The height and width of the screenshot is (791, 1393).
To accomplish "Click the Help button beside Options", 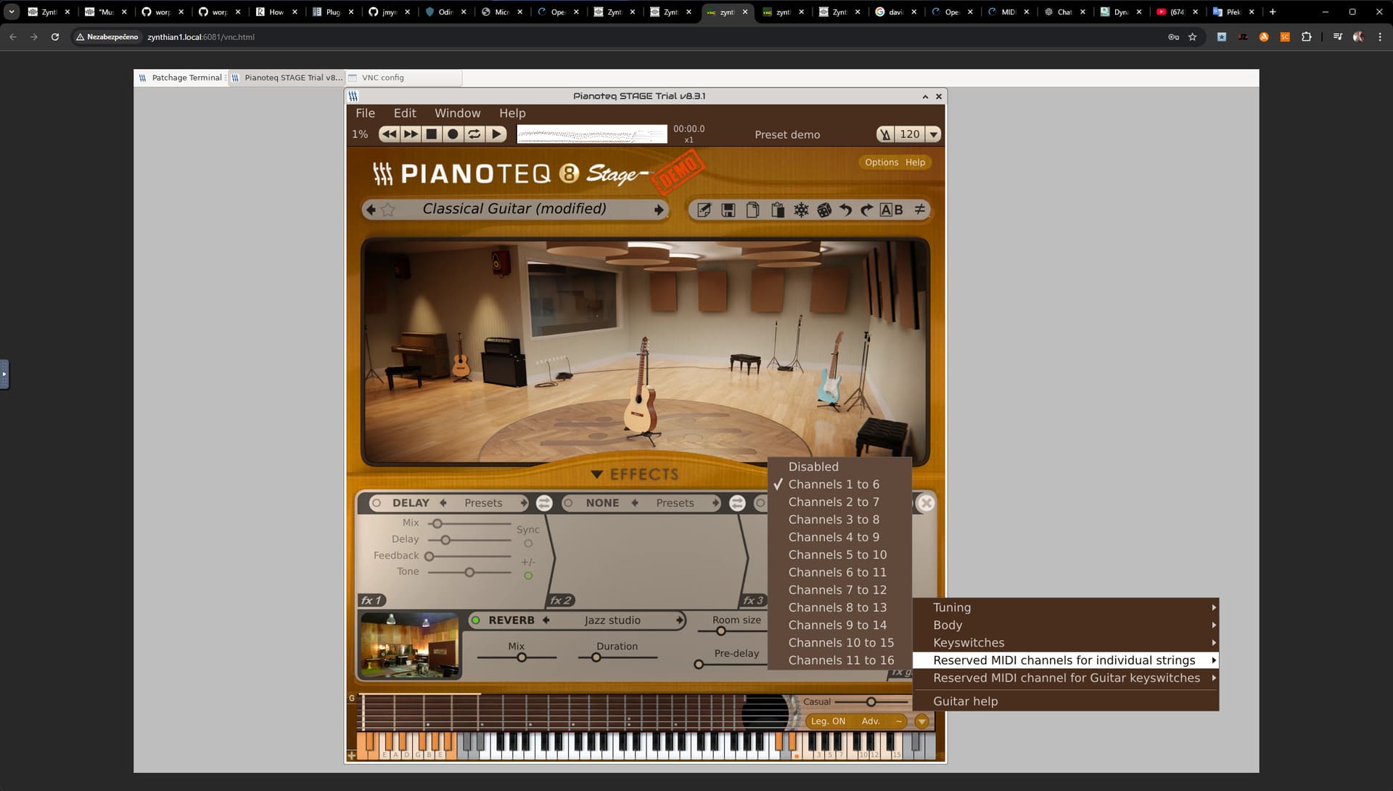I will pos(915,163).
